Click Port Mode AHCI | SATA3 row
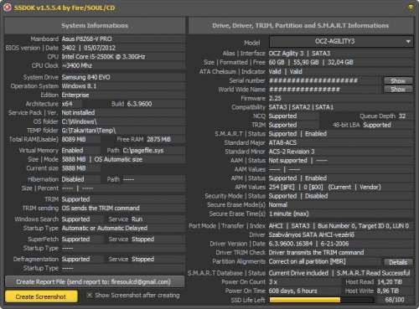 click(x=339, y=225)
